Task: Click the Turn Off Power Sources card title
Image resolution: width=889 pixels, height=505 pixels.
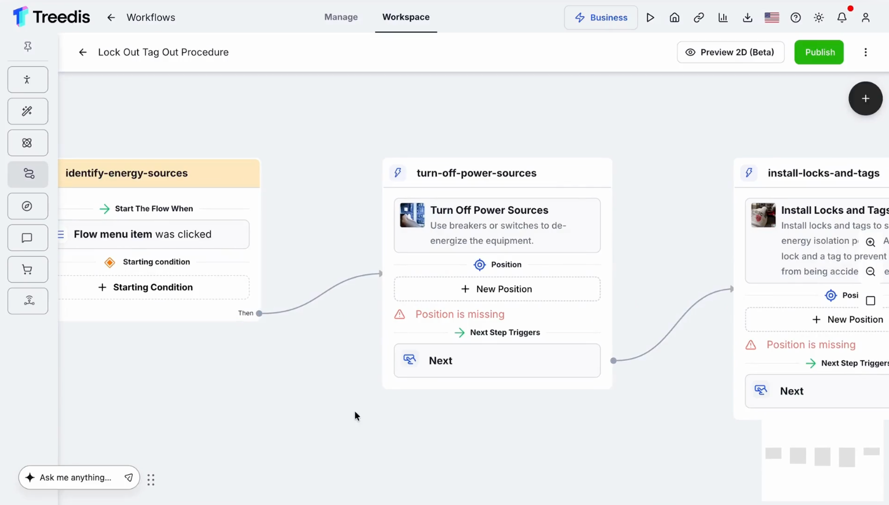Action: tap(489, 210)
